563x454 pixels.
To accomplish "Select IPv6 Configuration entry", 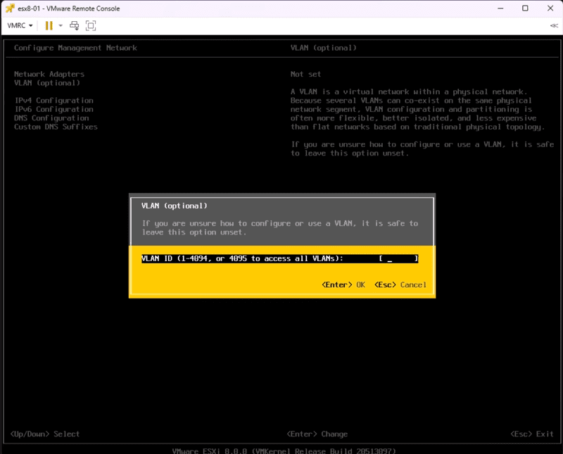I will point(54,109).
